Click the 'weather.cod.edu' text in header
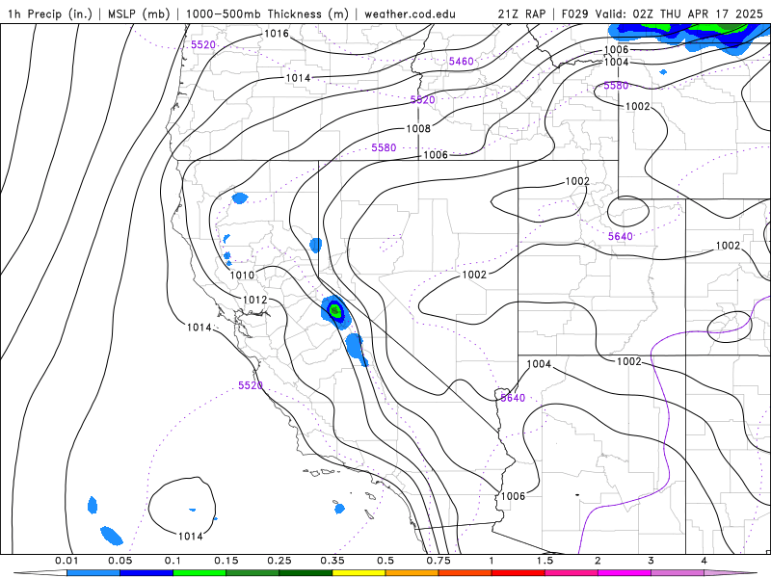Viewport: 771px width, 578px height. tap(410, 13)
